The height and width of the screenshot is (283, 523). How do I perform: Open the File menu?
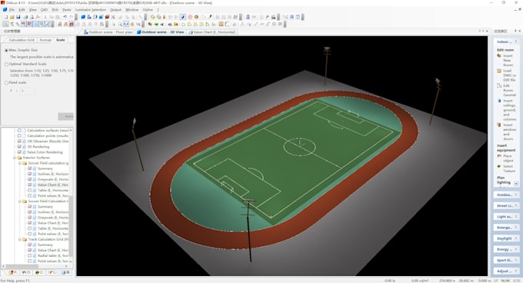click(x=12, y=10)
